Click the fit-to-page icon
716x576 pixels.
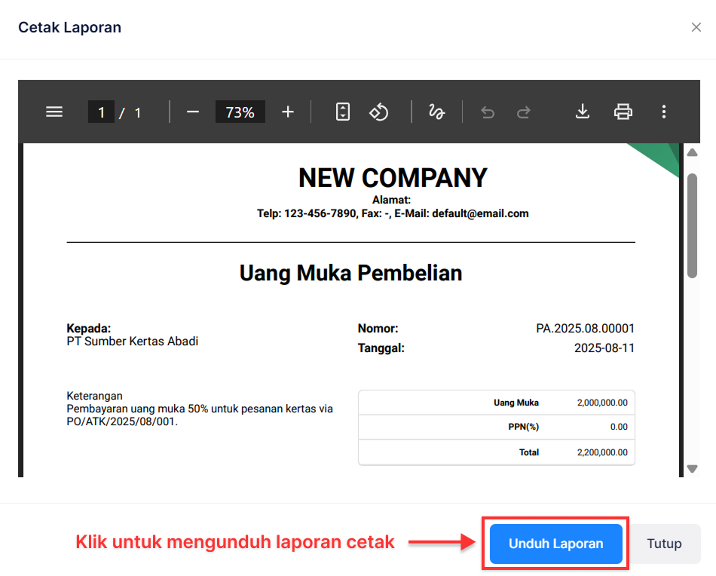[342, 112]
